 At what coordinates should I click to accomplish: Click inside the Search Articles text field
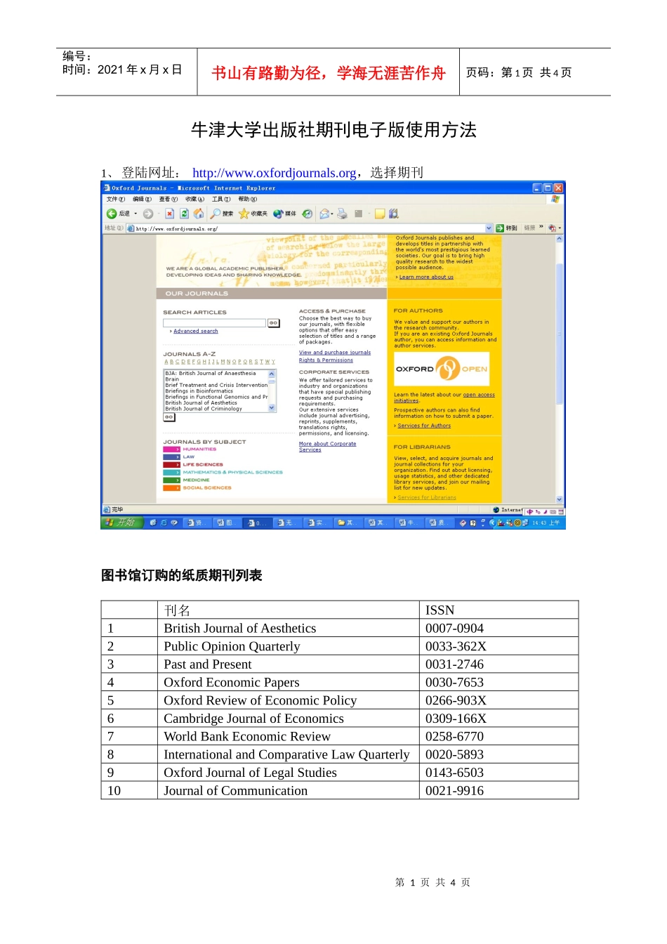[214, 323]
